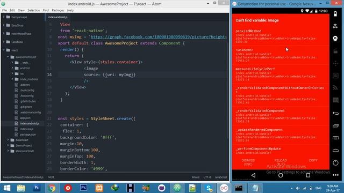Tap the Android Home navigation circle
This screenshot has width=344, height=193.
(281, 175)
